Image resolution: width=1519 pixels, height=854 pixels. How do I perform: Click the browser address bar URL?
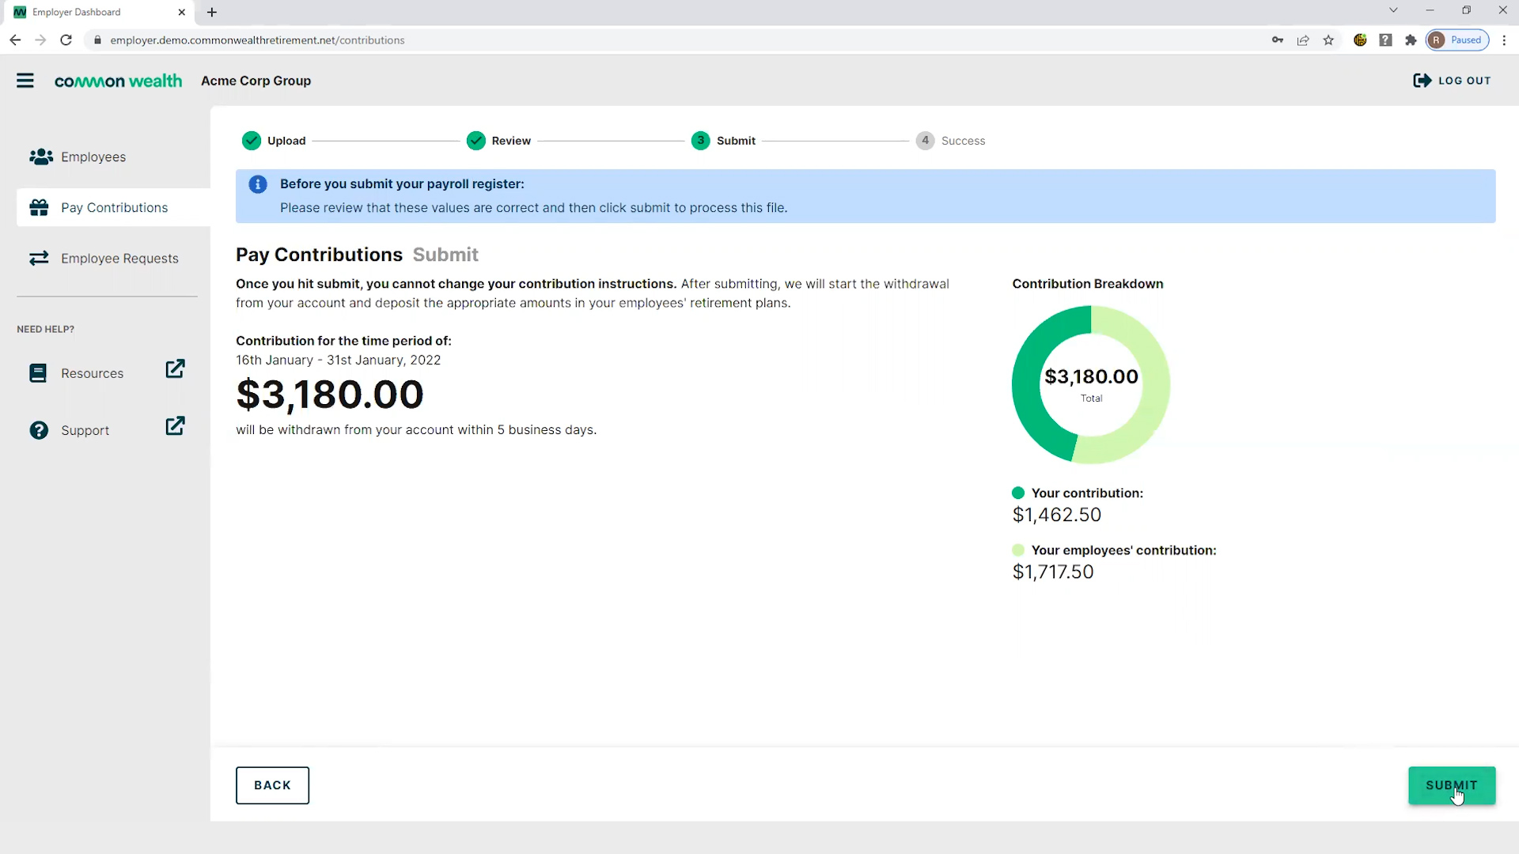point(257,40)
